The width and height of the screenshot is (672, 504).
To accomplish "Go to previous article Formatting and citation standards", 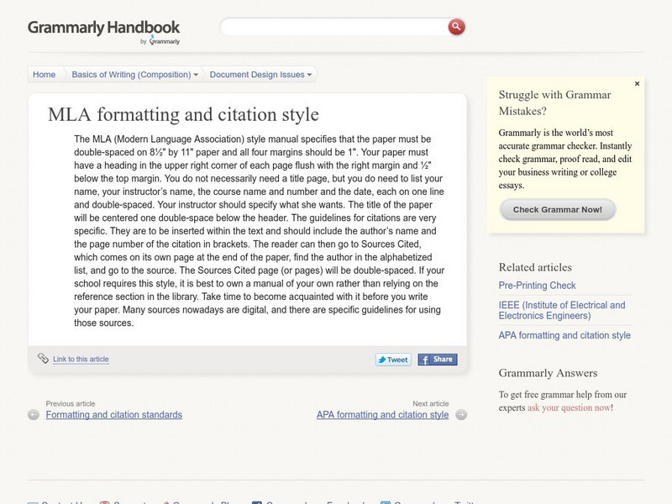I will pos(113,415).
